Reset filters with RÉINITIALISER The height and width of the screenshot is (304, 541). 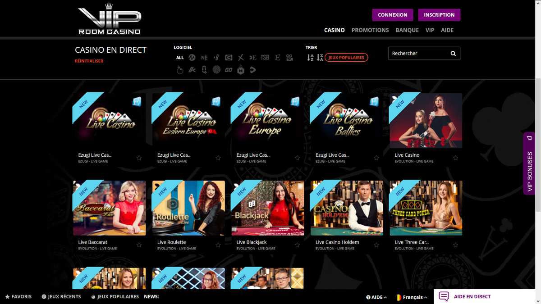pyautogui.click(x=89, y=61)
